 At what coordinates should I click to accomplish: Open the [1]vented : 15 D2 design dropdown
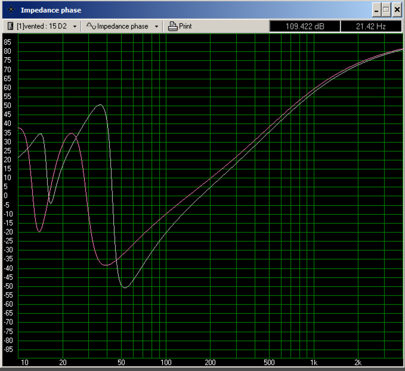point(75,27)
